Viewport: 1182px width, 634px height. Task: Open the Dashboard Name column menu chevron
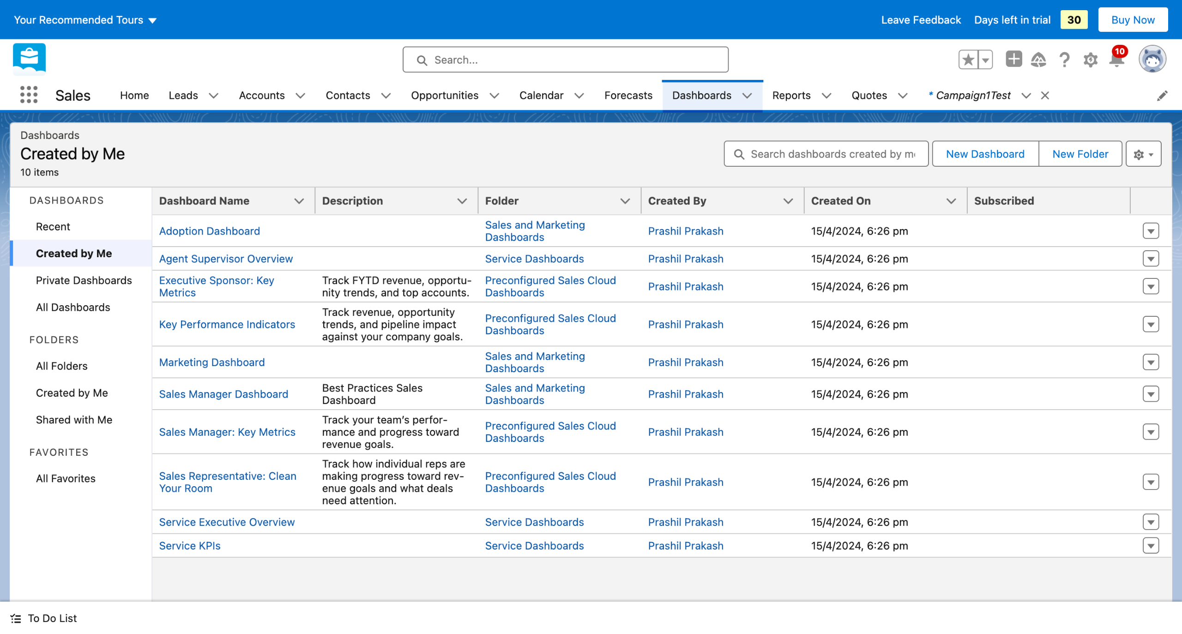tap(299, 201)
